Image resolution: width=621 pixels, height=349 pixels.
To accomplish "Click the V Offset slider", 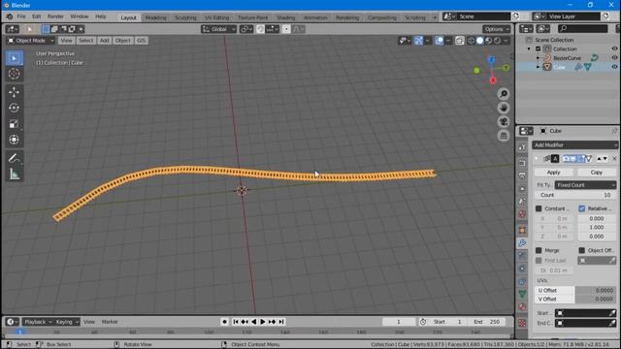I will [x=575, y=300].
